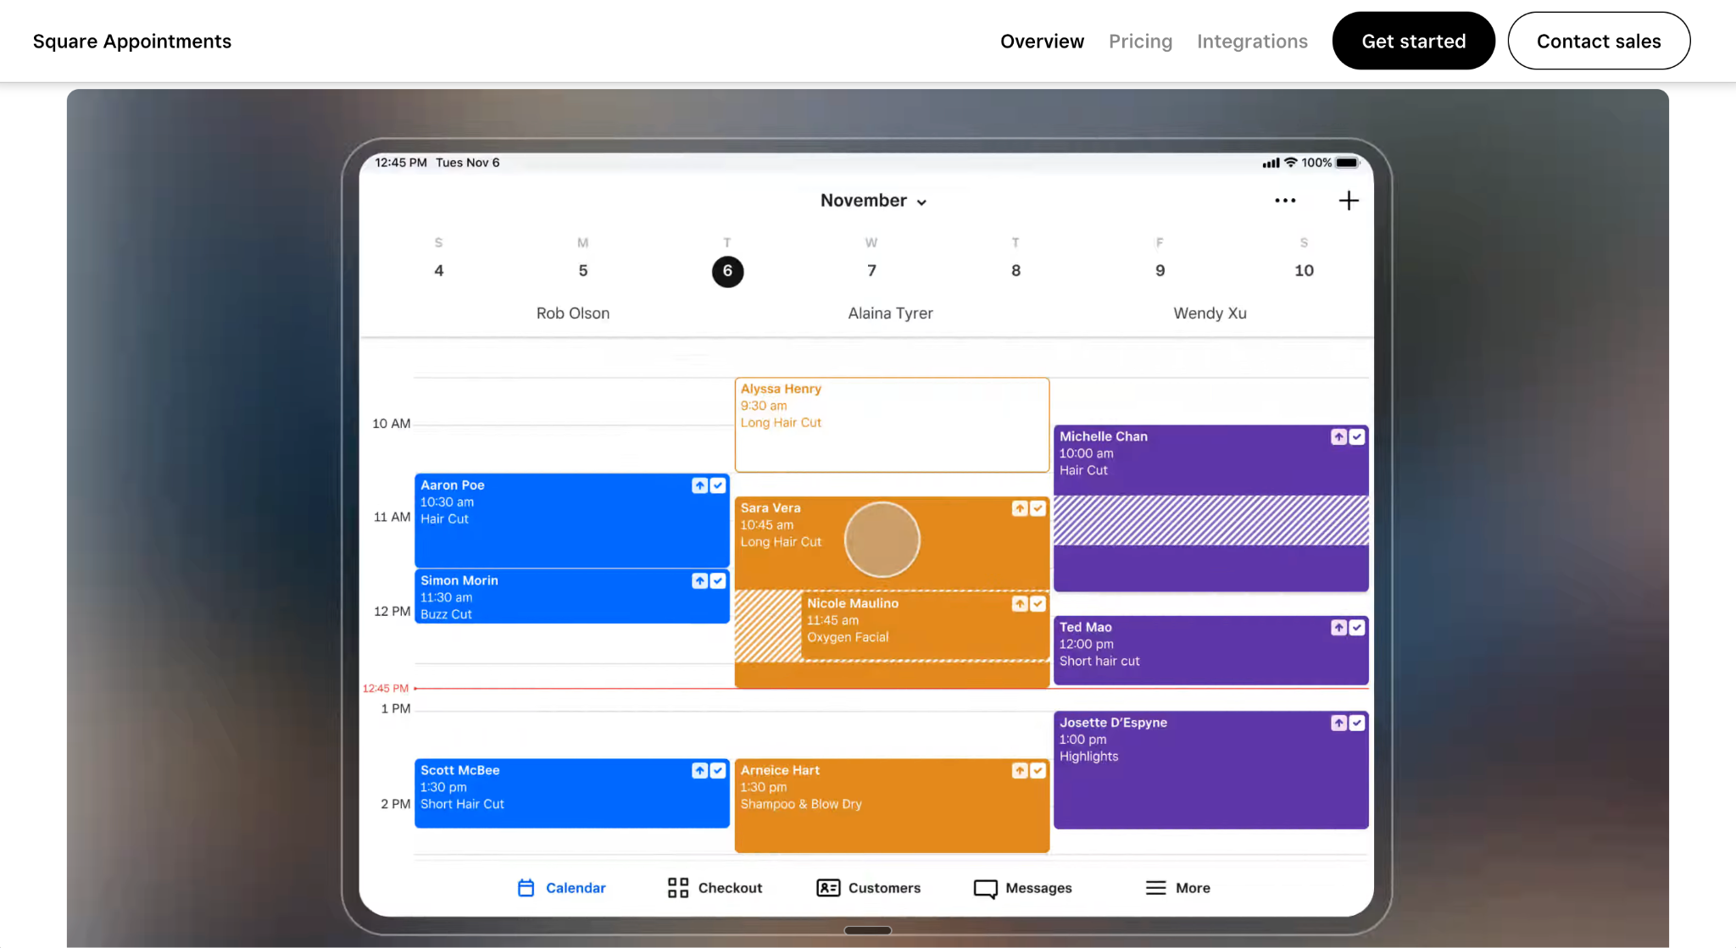Switch to Checkout in the bottom bar
The height and width of the screenshot is (948, 1736).
[715, 888]
